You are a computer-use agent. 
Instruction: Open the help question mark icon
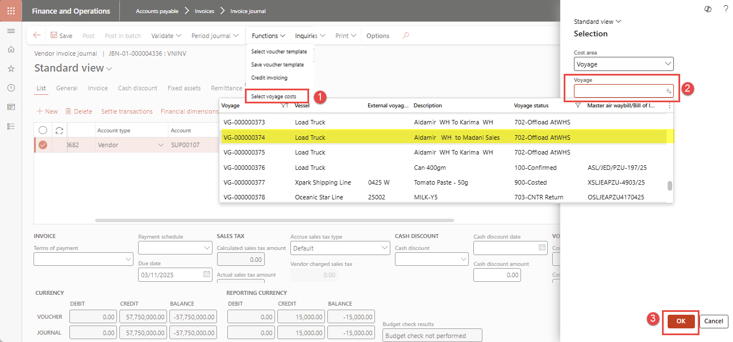726,9
